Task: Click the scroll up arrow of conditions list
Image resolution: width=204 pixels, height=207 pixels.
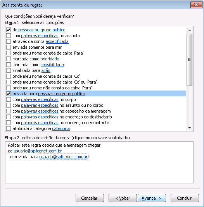Action: pyautogui.click(x=190, y=30)
